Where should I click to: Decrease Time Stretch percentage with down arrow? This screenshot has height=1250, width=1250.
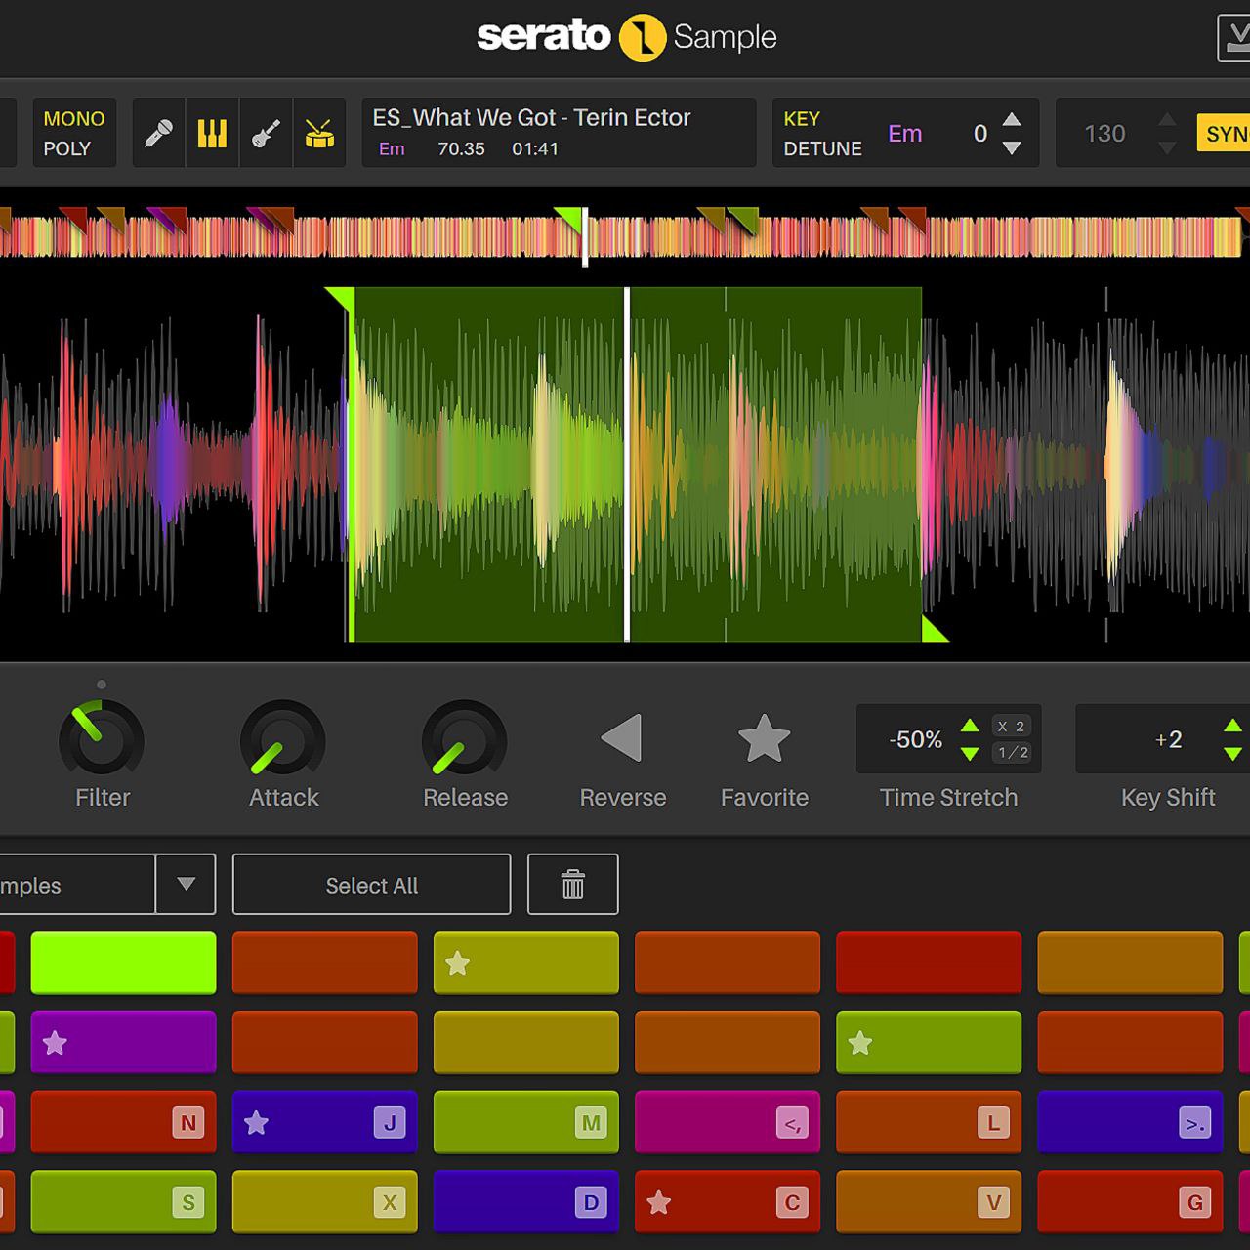pos(970,753)
